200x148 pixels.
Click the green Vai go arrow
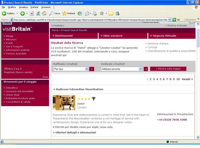pos(174,20)
